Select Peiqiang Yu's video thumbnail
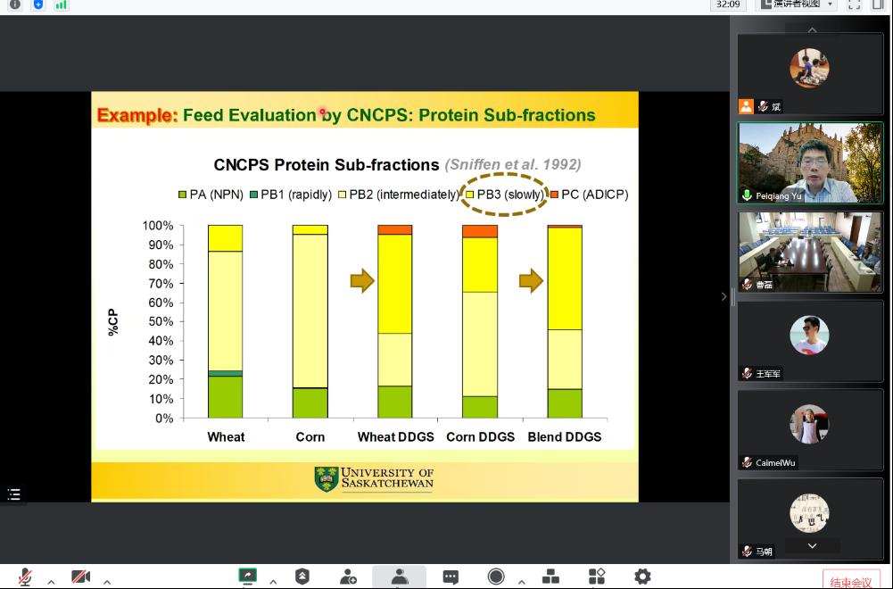893x589 pixels. pos(810,163)
